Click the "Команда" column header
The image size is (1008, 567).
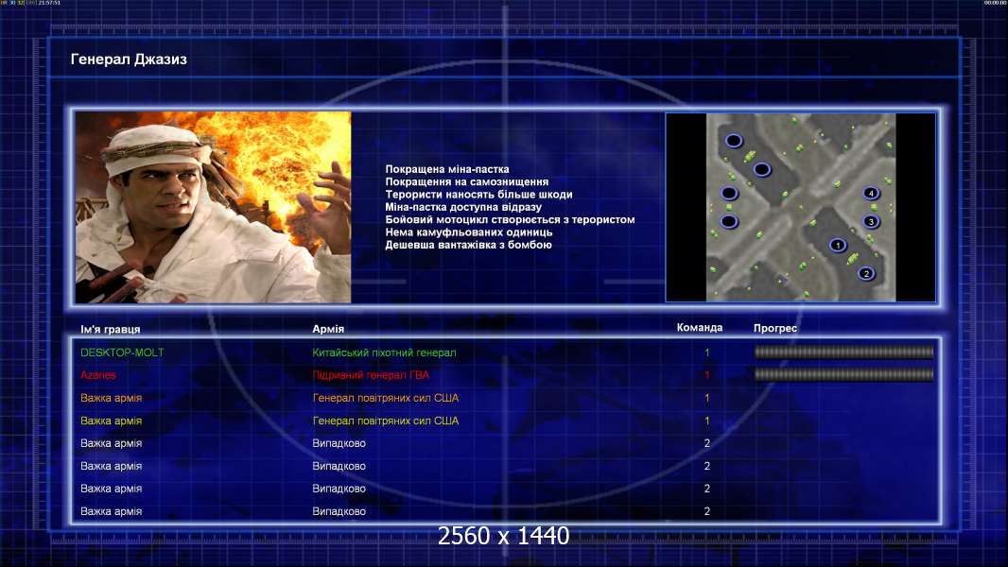[x=700, y=328]
